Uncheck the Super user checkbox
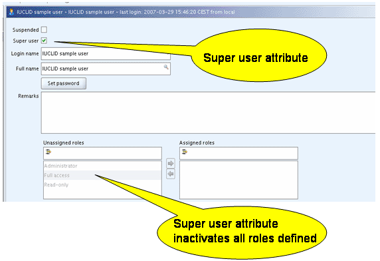The width and height of the screenshot is (380, 261). [44, 41]
